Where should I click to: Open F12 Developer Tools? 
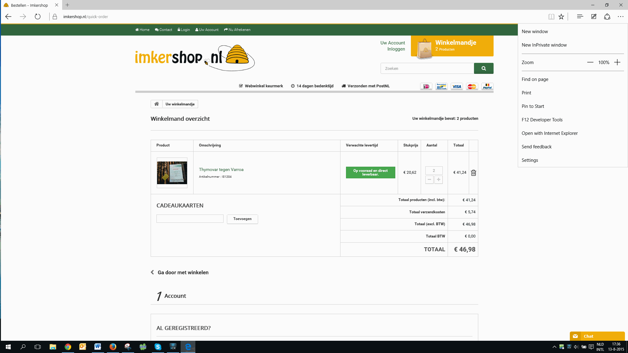point(542,120)
